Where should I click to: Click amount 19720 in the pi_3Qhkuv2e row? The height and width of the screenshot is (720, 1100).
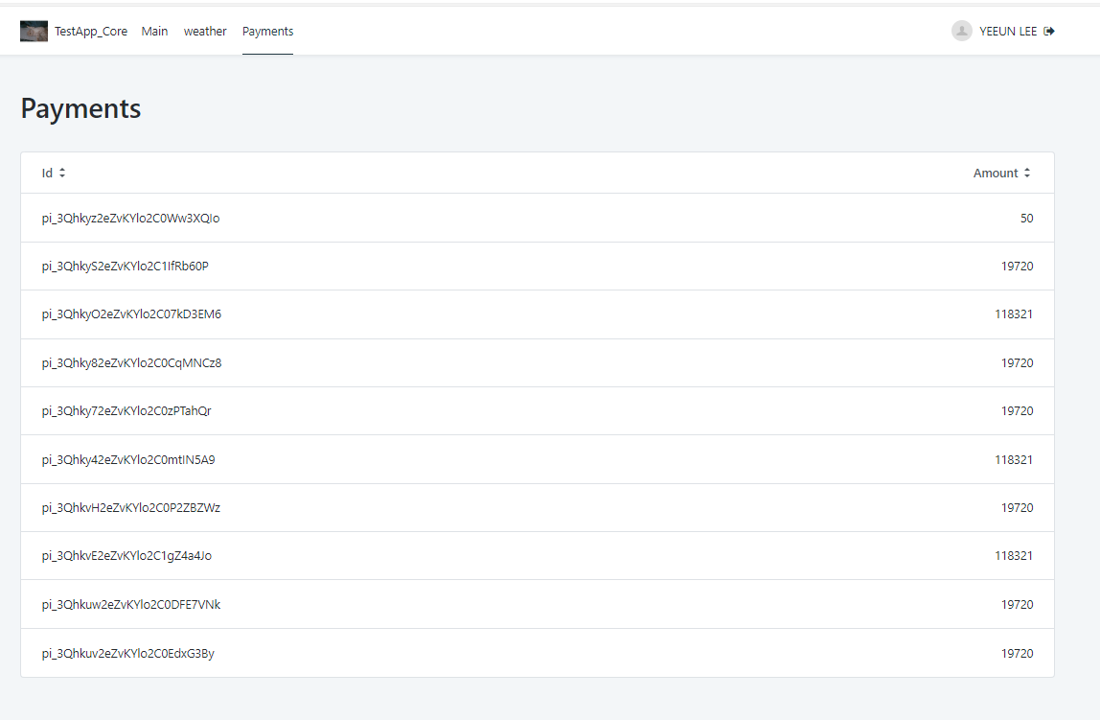(x=1018, y=653)
